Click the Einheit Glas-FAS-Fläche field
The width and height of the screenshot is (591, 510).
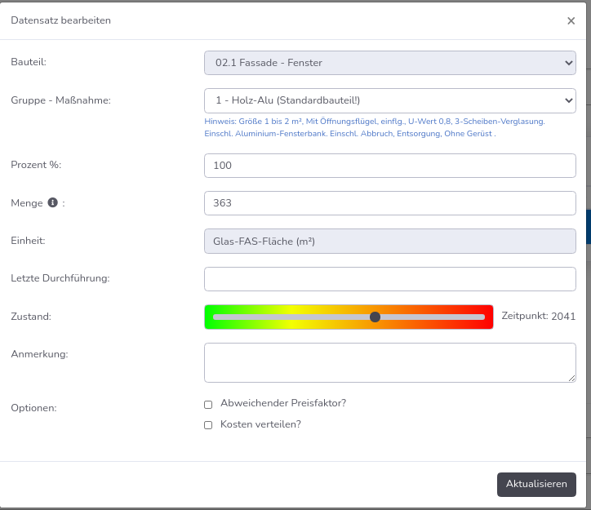click(389, 241)
